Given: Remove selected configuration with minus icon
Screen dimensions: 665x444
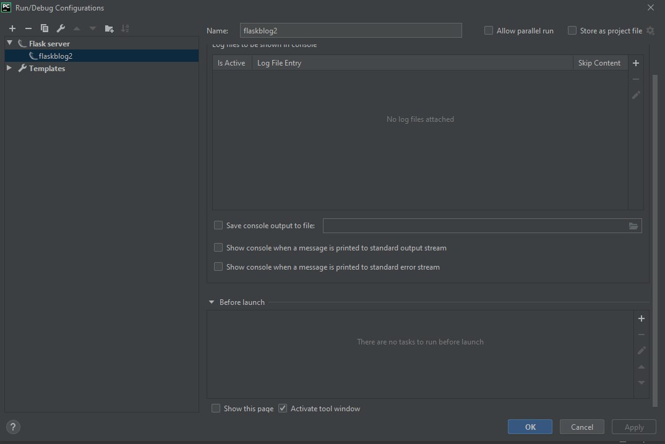Looking at the screenshot, I should pos(28,28).
